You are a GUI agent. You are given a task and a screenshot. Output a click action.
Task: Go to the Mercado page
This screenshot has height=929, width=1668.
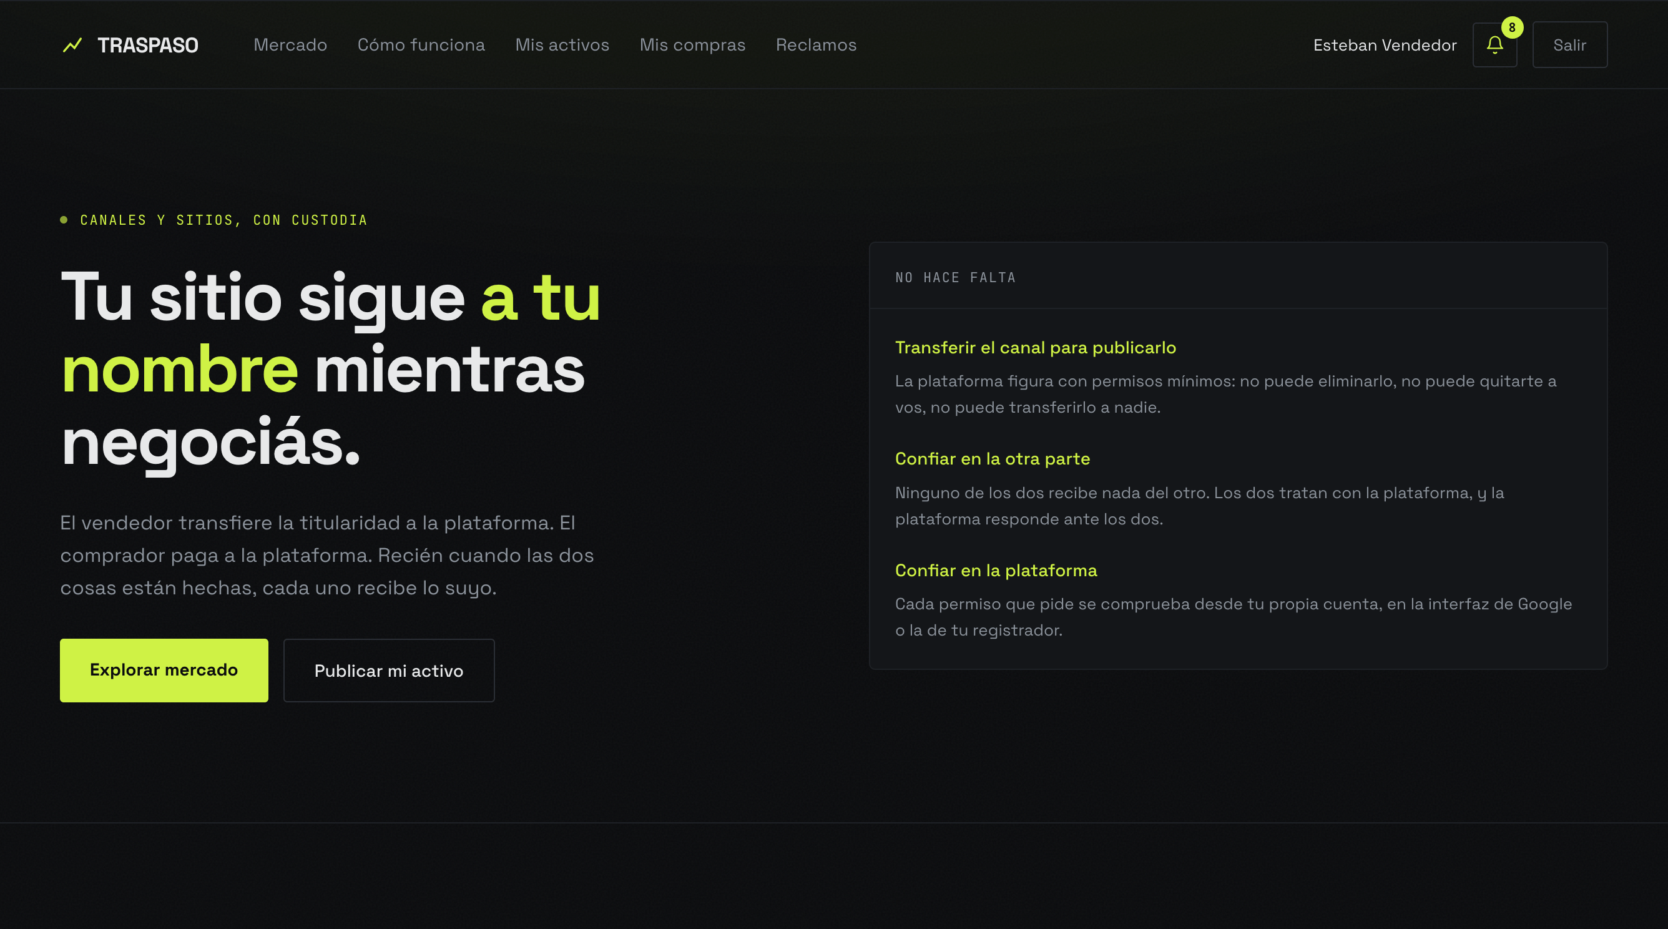point(290,45)
